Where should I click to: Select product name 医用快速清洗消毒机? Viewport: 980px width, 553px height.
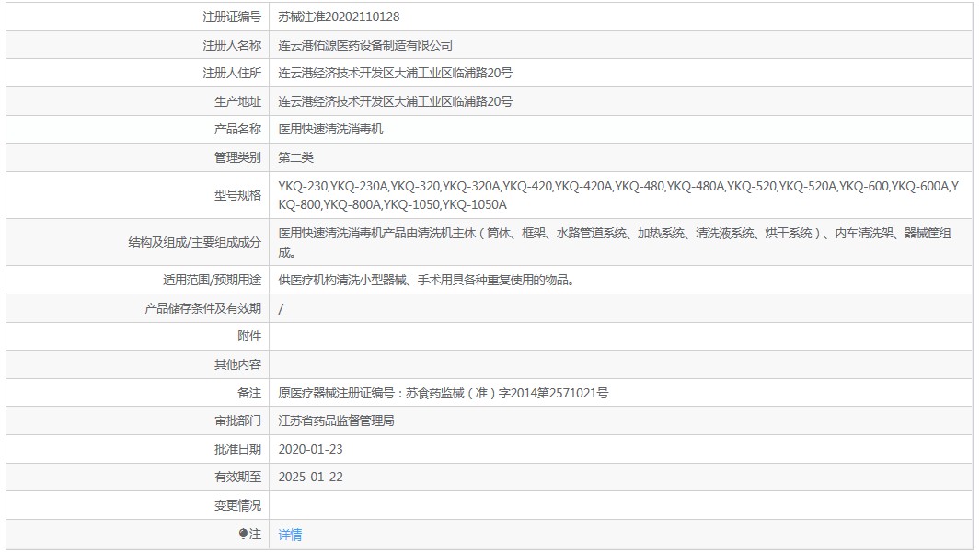[330, 130]
